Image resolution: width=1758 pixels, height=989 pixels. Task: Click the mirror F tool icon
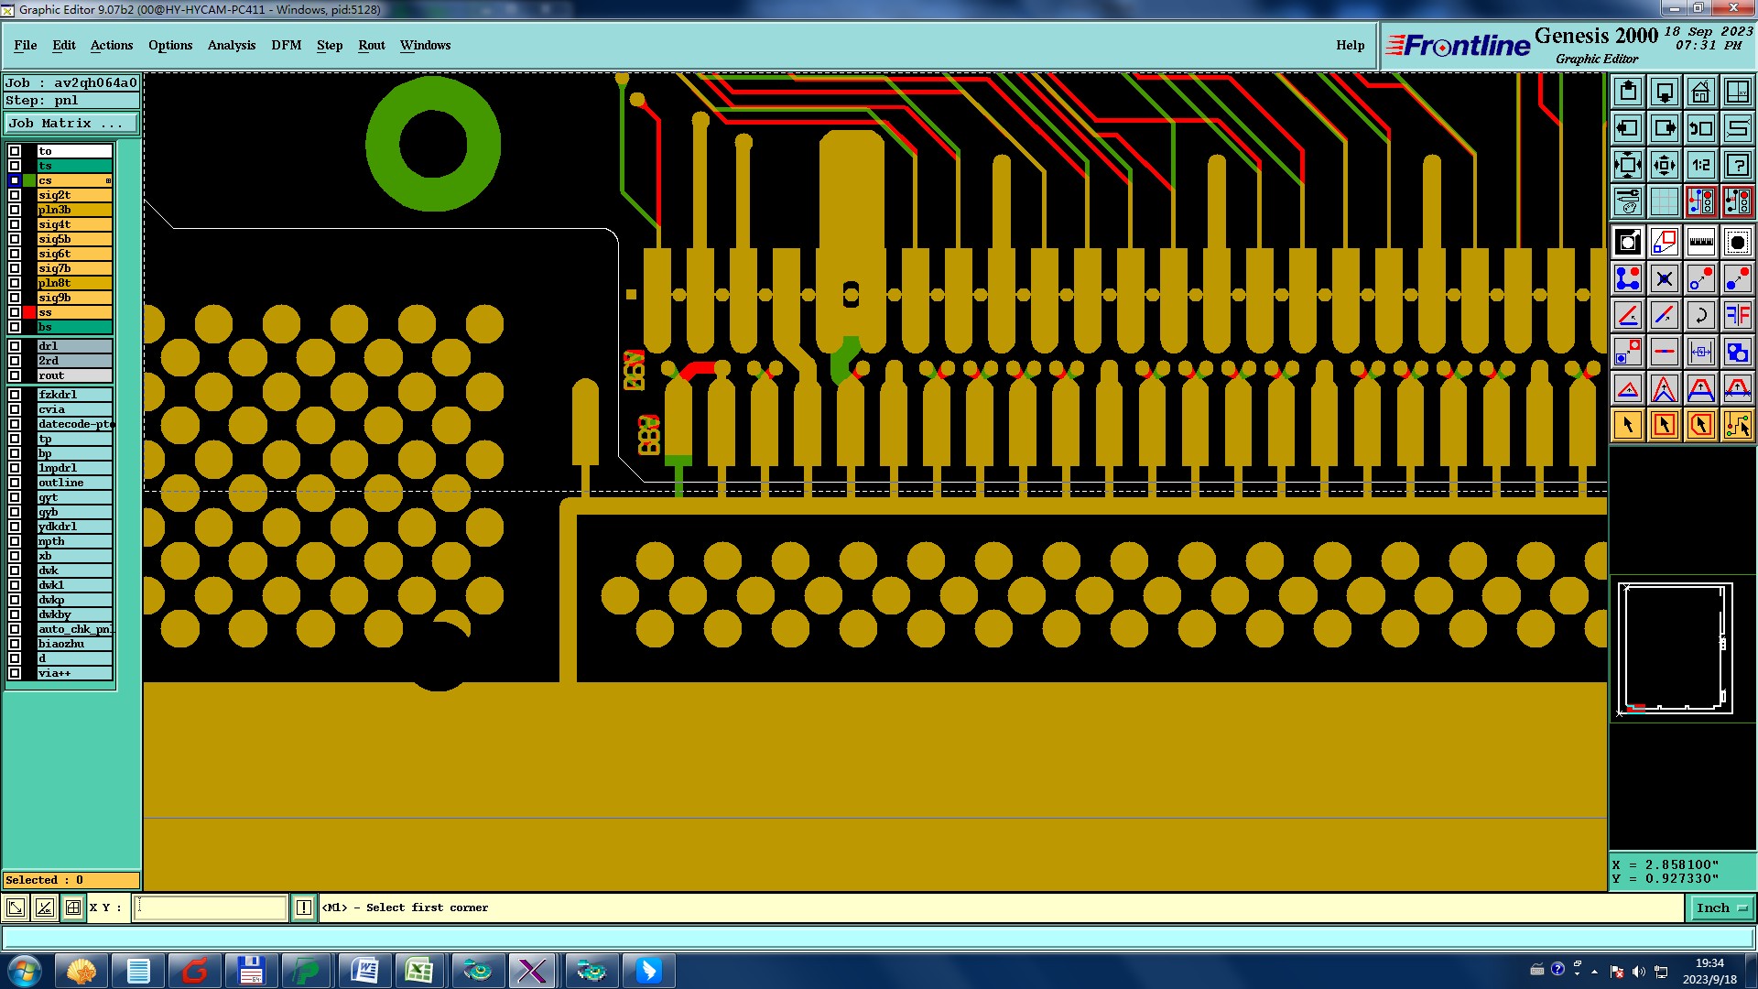tap(1737, 315)
